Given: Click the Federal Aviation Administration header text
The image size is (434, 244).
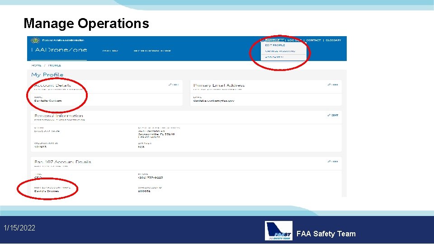Looking at the screenshot, I should [63, 40].
